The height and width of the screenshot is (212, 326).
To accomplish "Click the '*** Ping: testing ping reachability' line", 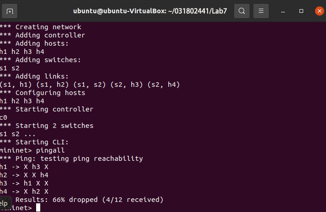I will pos(71,159).
